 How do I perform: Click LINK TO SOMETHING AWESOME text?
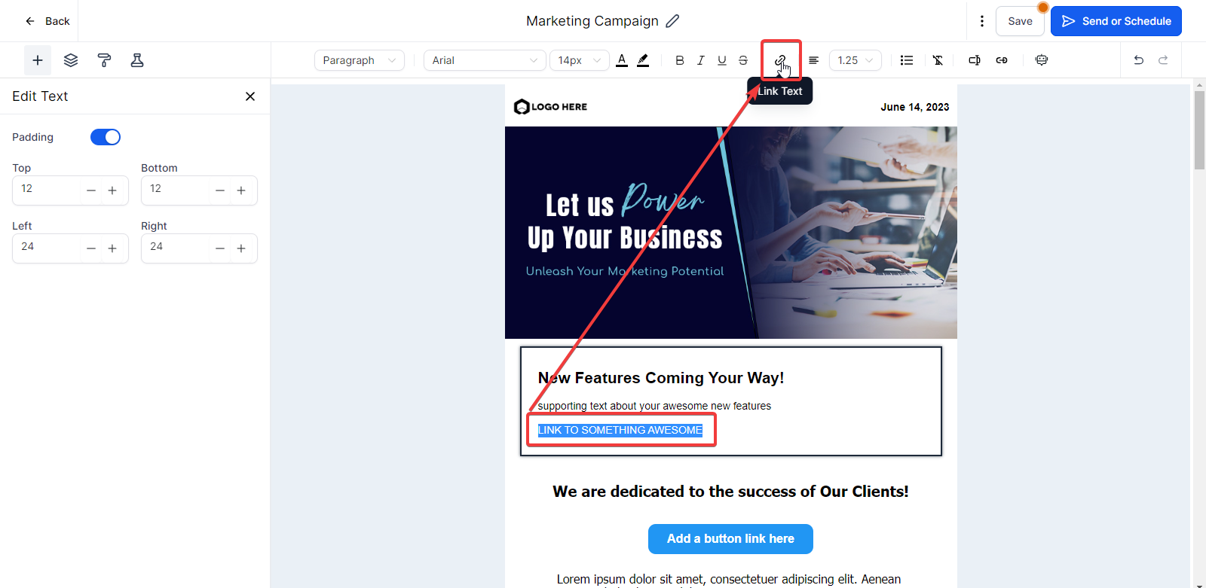pyautogui.click(x=620, y=430)
